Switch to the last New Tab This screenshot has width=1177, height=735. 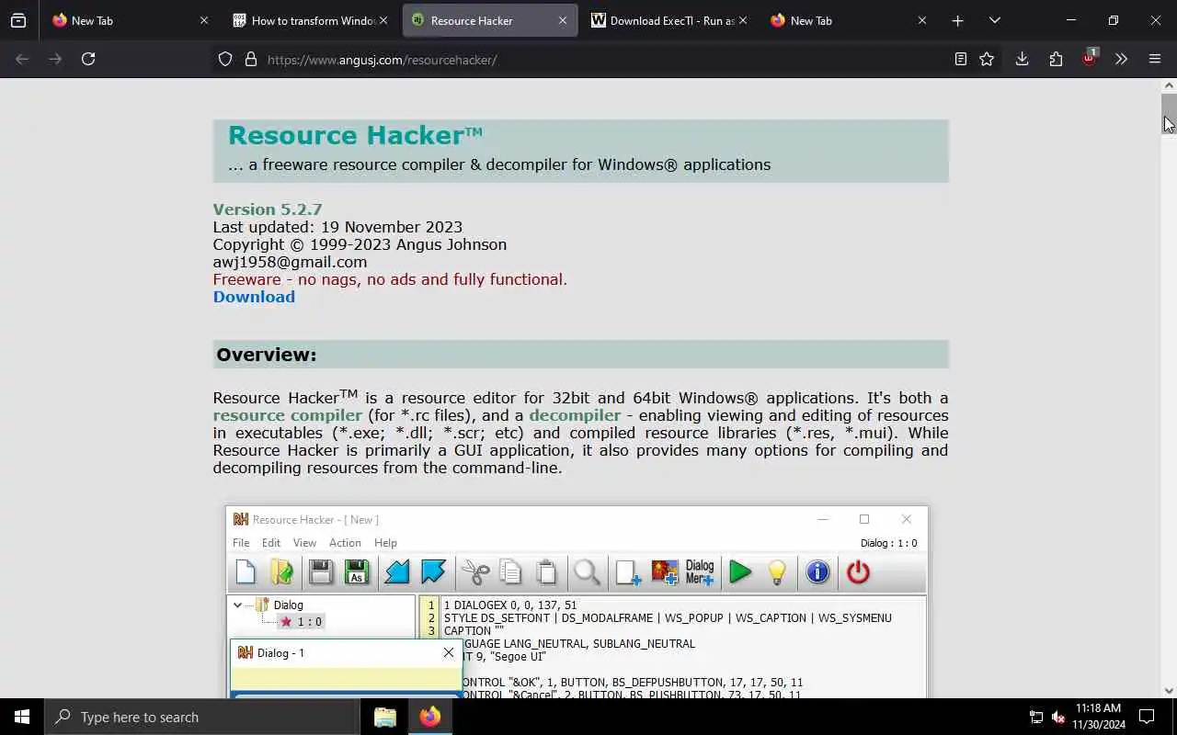[850, 20]
